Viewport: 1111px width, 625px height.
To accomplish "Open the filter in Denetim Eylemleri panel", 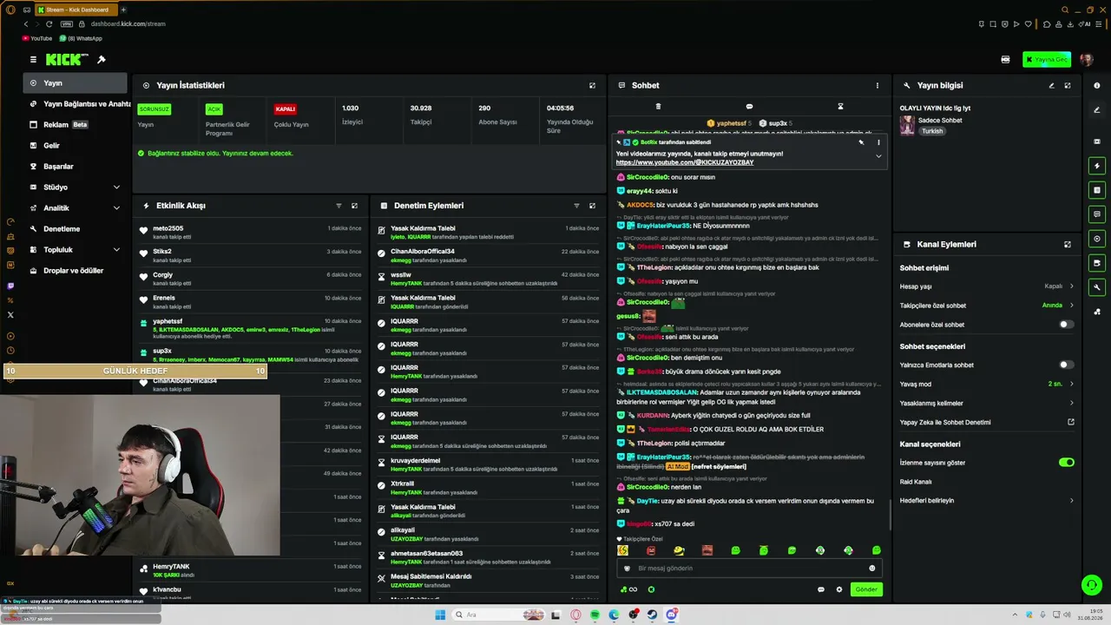I will click(x=576, y=206).
